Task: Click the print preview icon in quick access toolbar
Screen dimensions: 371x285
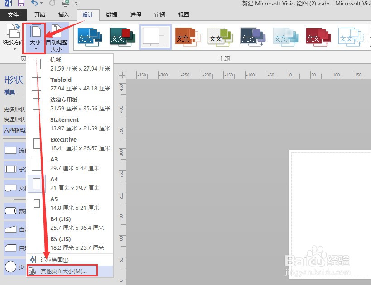Action: pyautogui.click(x=66, y=3)
